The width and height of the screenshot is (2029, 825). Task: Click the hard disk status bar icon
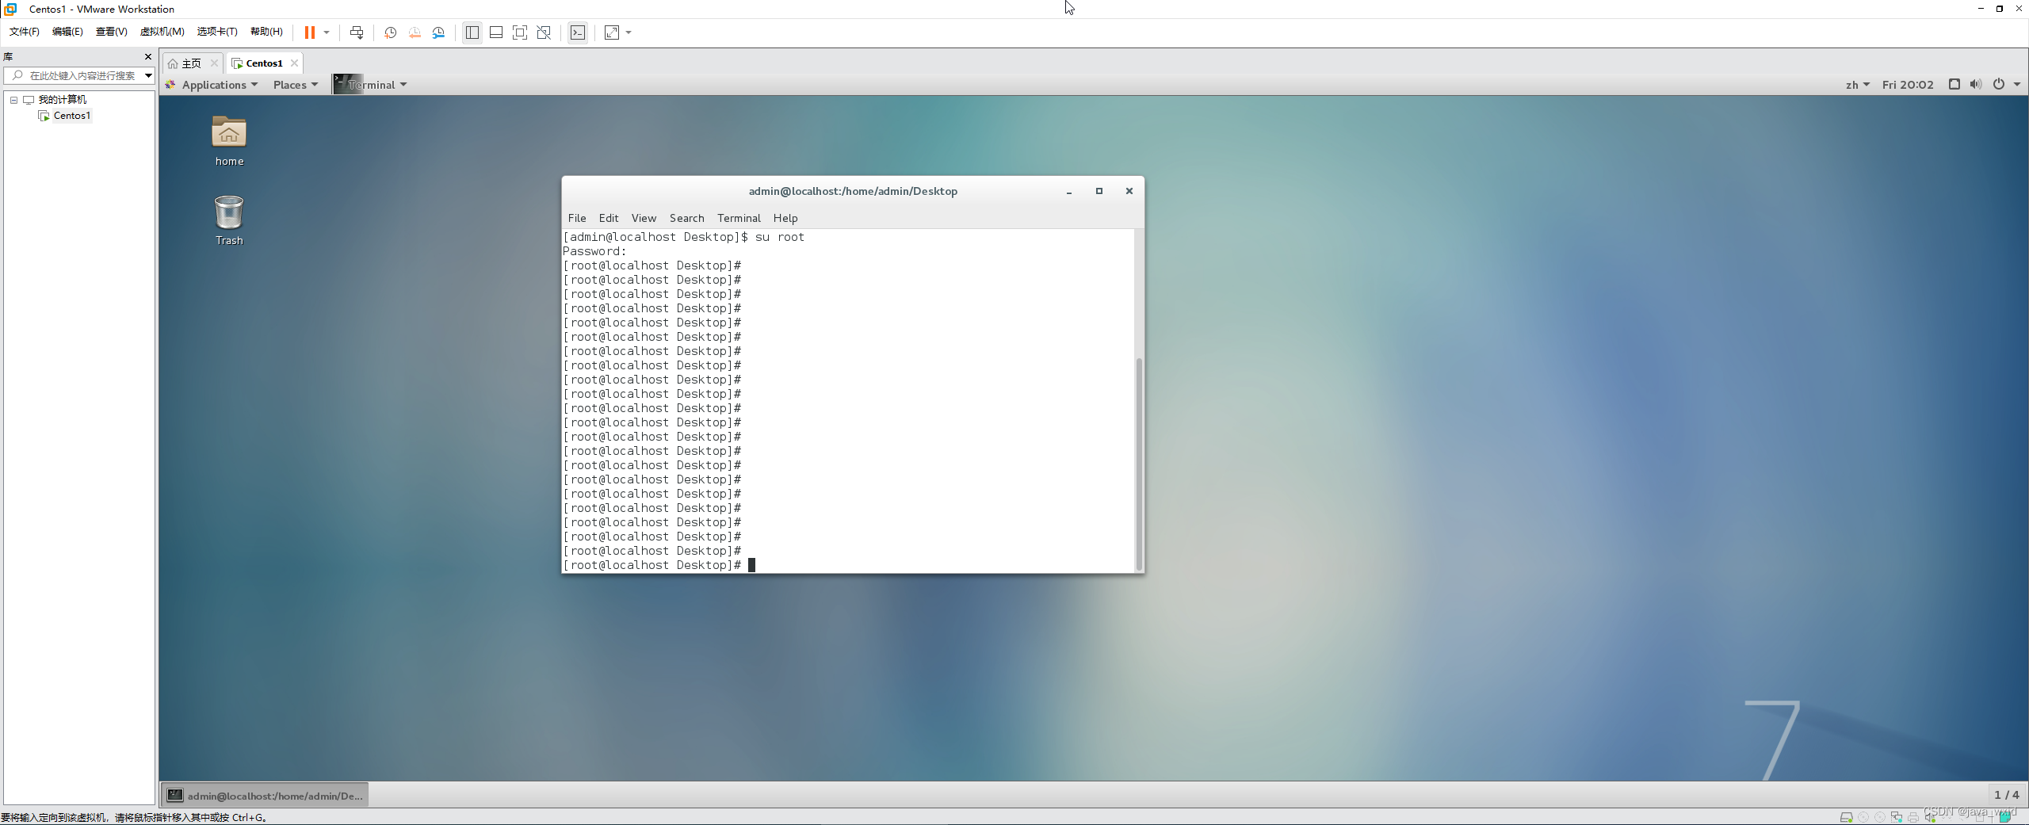pos(1846,817)
